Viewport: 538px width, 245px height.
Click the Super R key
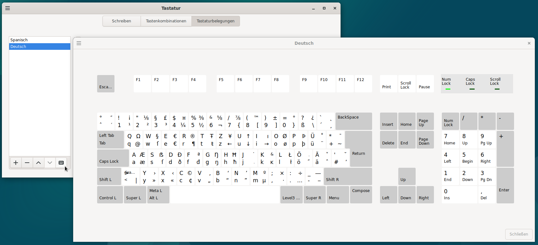pyautogui.click(x=315, y=195)
